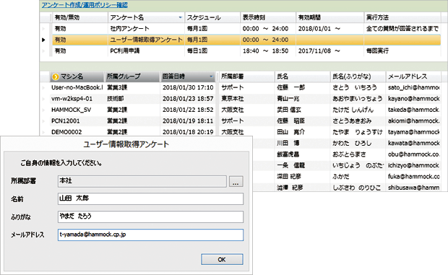Click furigana あおやまいっちょう
Viewport: 448px width, 275px height.
click(358, 99)
